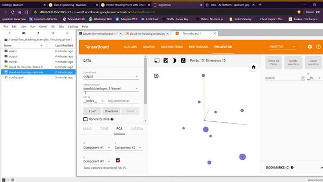Viewport: 323px width, 182px height.
Task: Select the CUSTOM projection tab
Action: coord(137,129)
